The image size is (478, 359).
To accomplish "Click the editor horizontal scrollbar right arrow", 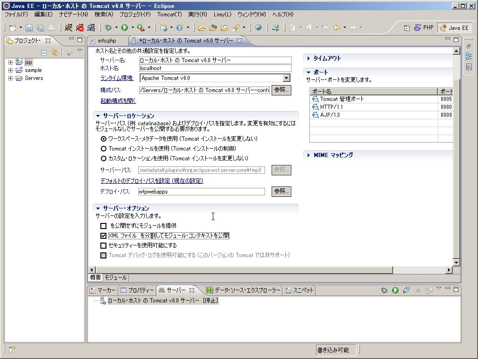I will point(449,270).
